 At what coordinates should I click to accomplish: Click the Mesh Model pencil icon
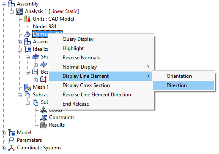point(27,87)
